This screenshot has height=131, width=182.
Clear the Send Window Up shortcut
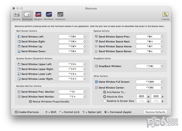point(85,46)
